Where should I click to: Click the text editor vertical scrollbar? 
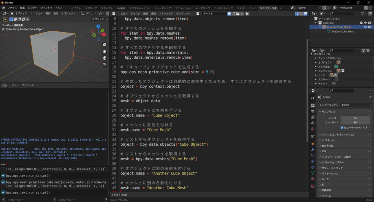307,90
